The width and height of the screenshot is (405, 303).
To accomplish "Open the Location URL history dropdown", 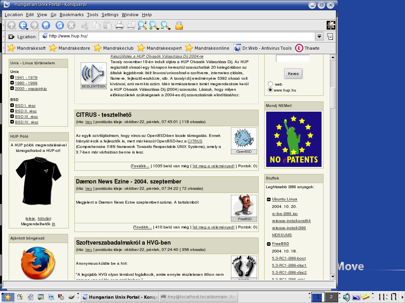I will 319,36.
